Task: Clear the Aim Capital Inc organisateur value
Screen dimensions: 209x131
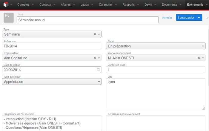Action: pos(95,58)
